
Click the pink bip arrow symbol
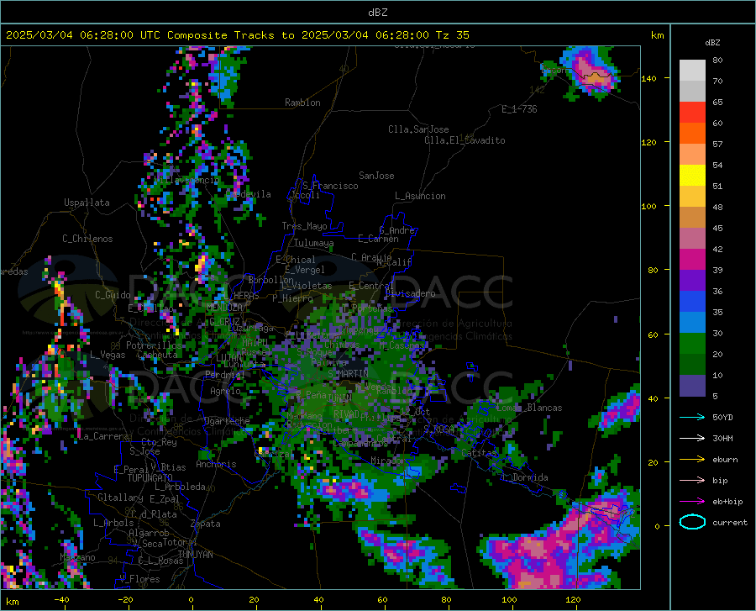pos(692,481)
